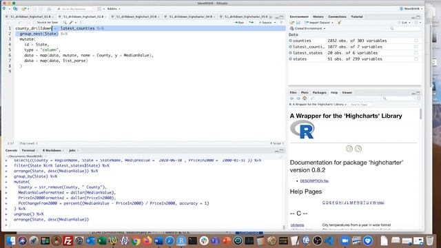Open the latest_counti table view grid icon
The height and width of the screenshot is (248, 441).
(x=416, y=47)
